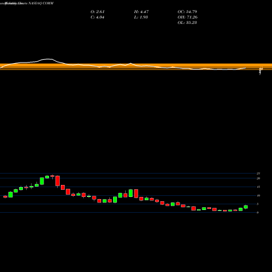Select the last green candle on the right
This screenshot has height=272, width=272.
click(x=246, y=207)
